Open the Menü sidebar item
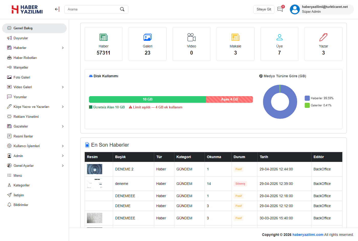This screenshot has height=241, width=358. pos(34,175)
